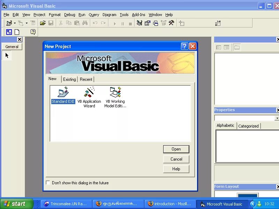Click the Cancel button
Screen dimensions: 279x209
pyautogui.click(x=176, y=159)
